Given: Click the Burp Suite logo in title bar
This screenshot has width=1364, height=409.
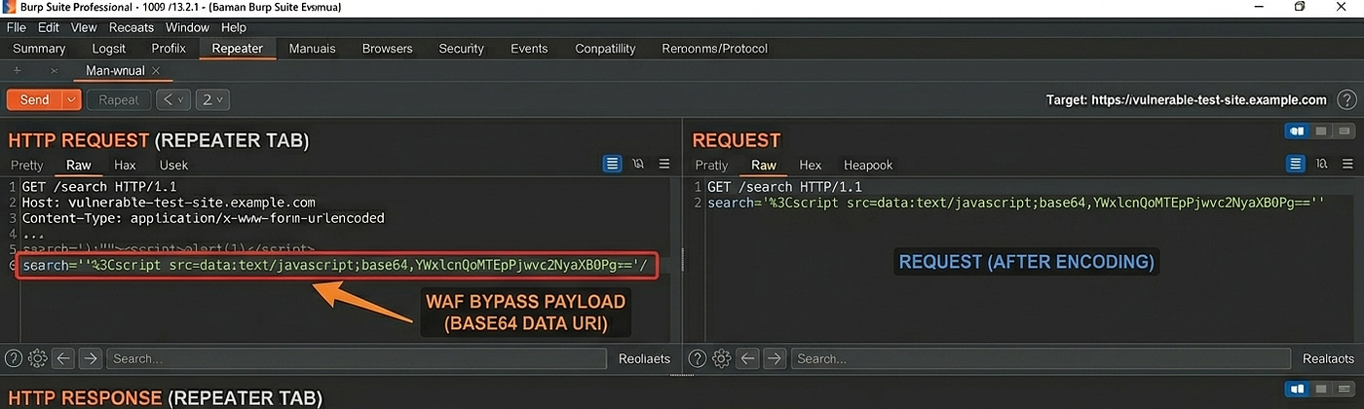Looking at the screenshot, I should coord(8,7).
